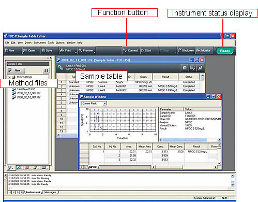Select the H/W Settings tree item
The height and width of the screenshot is (202, 258).
pos(24,77)
